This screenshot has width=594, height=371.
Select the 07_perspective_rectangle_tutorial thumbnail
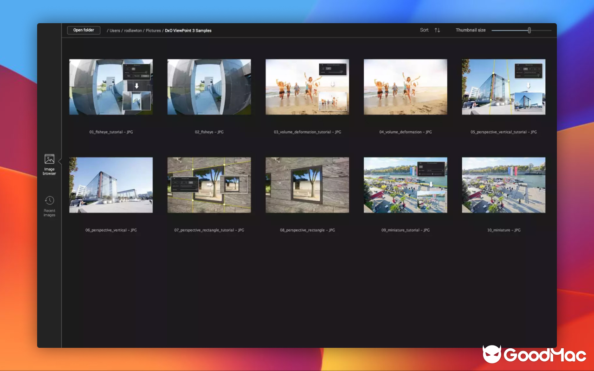pyautogui.click(x=209, y=185)
